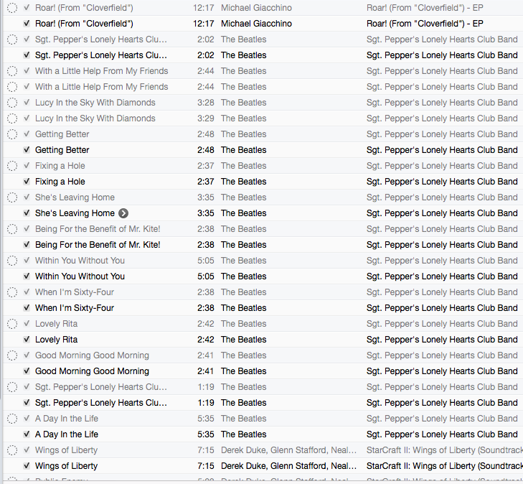
Task: Select the greyed Within You Without You title
Action: pos(80,261)
